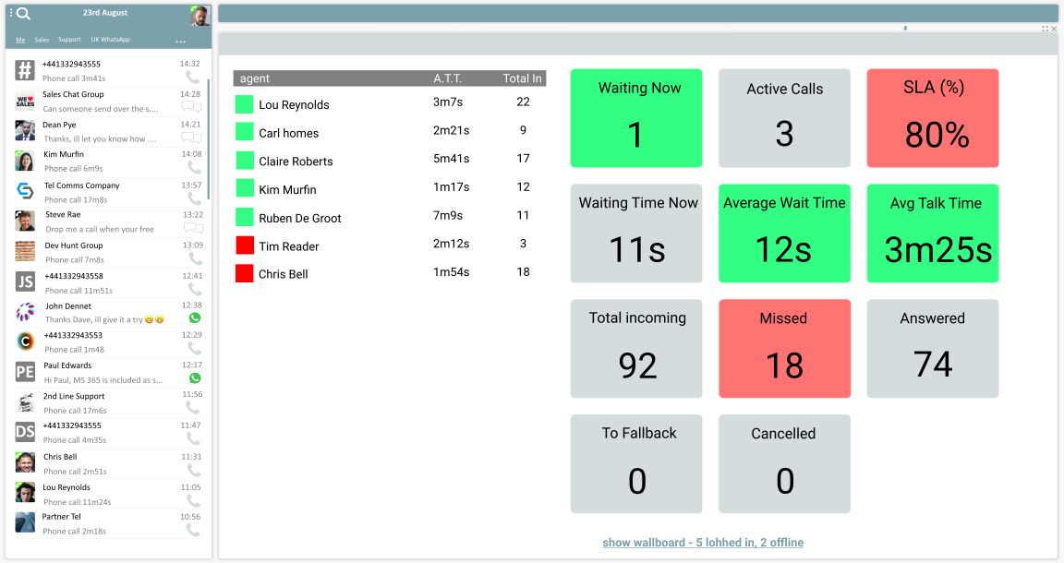Open the Support tab
The height and width of the screenshot is (563, 1064).
[68, 40]
